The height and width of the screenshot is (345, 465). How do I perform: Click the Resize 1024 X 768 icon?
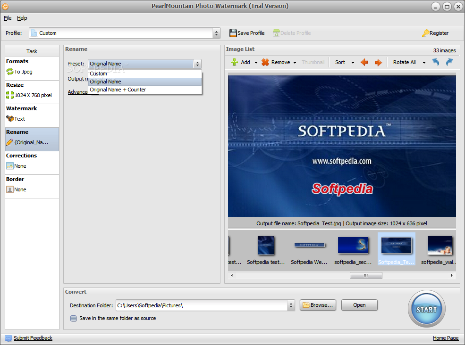point(10,95)
